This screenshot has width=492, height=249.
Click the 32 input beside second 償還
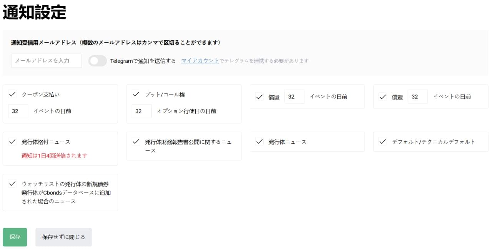click(417, 96)
